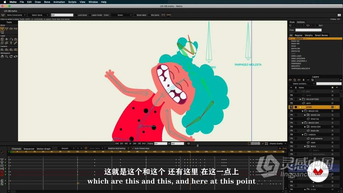
Task: Select the Select Bone tool in Tools
Action: (3, 28)
